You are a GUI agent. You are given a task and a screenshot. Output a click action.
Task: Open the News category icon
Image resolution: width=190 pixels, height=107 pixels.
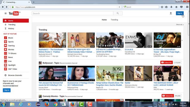point(5,57)
